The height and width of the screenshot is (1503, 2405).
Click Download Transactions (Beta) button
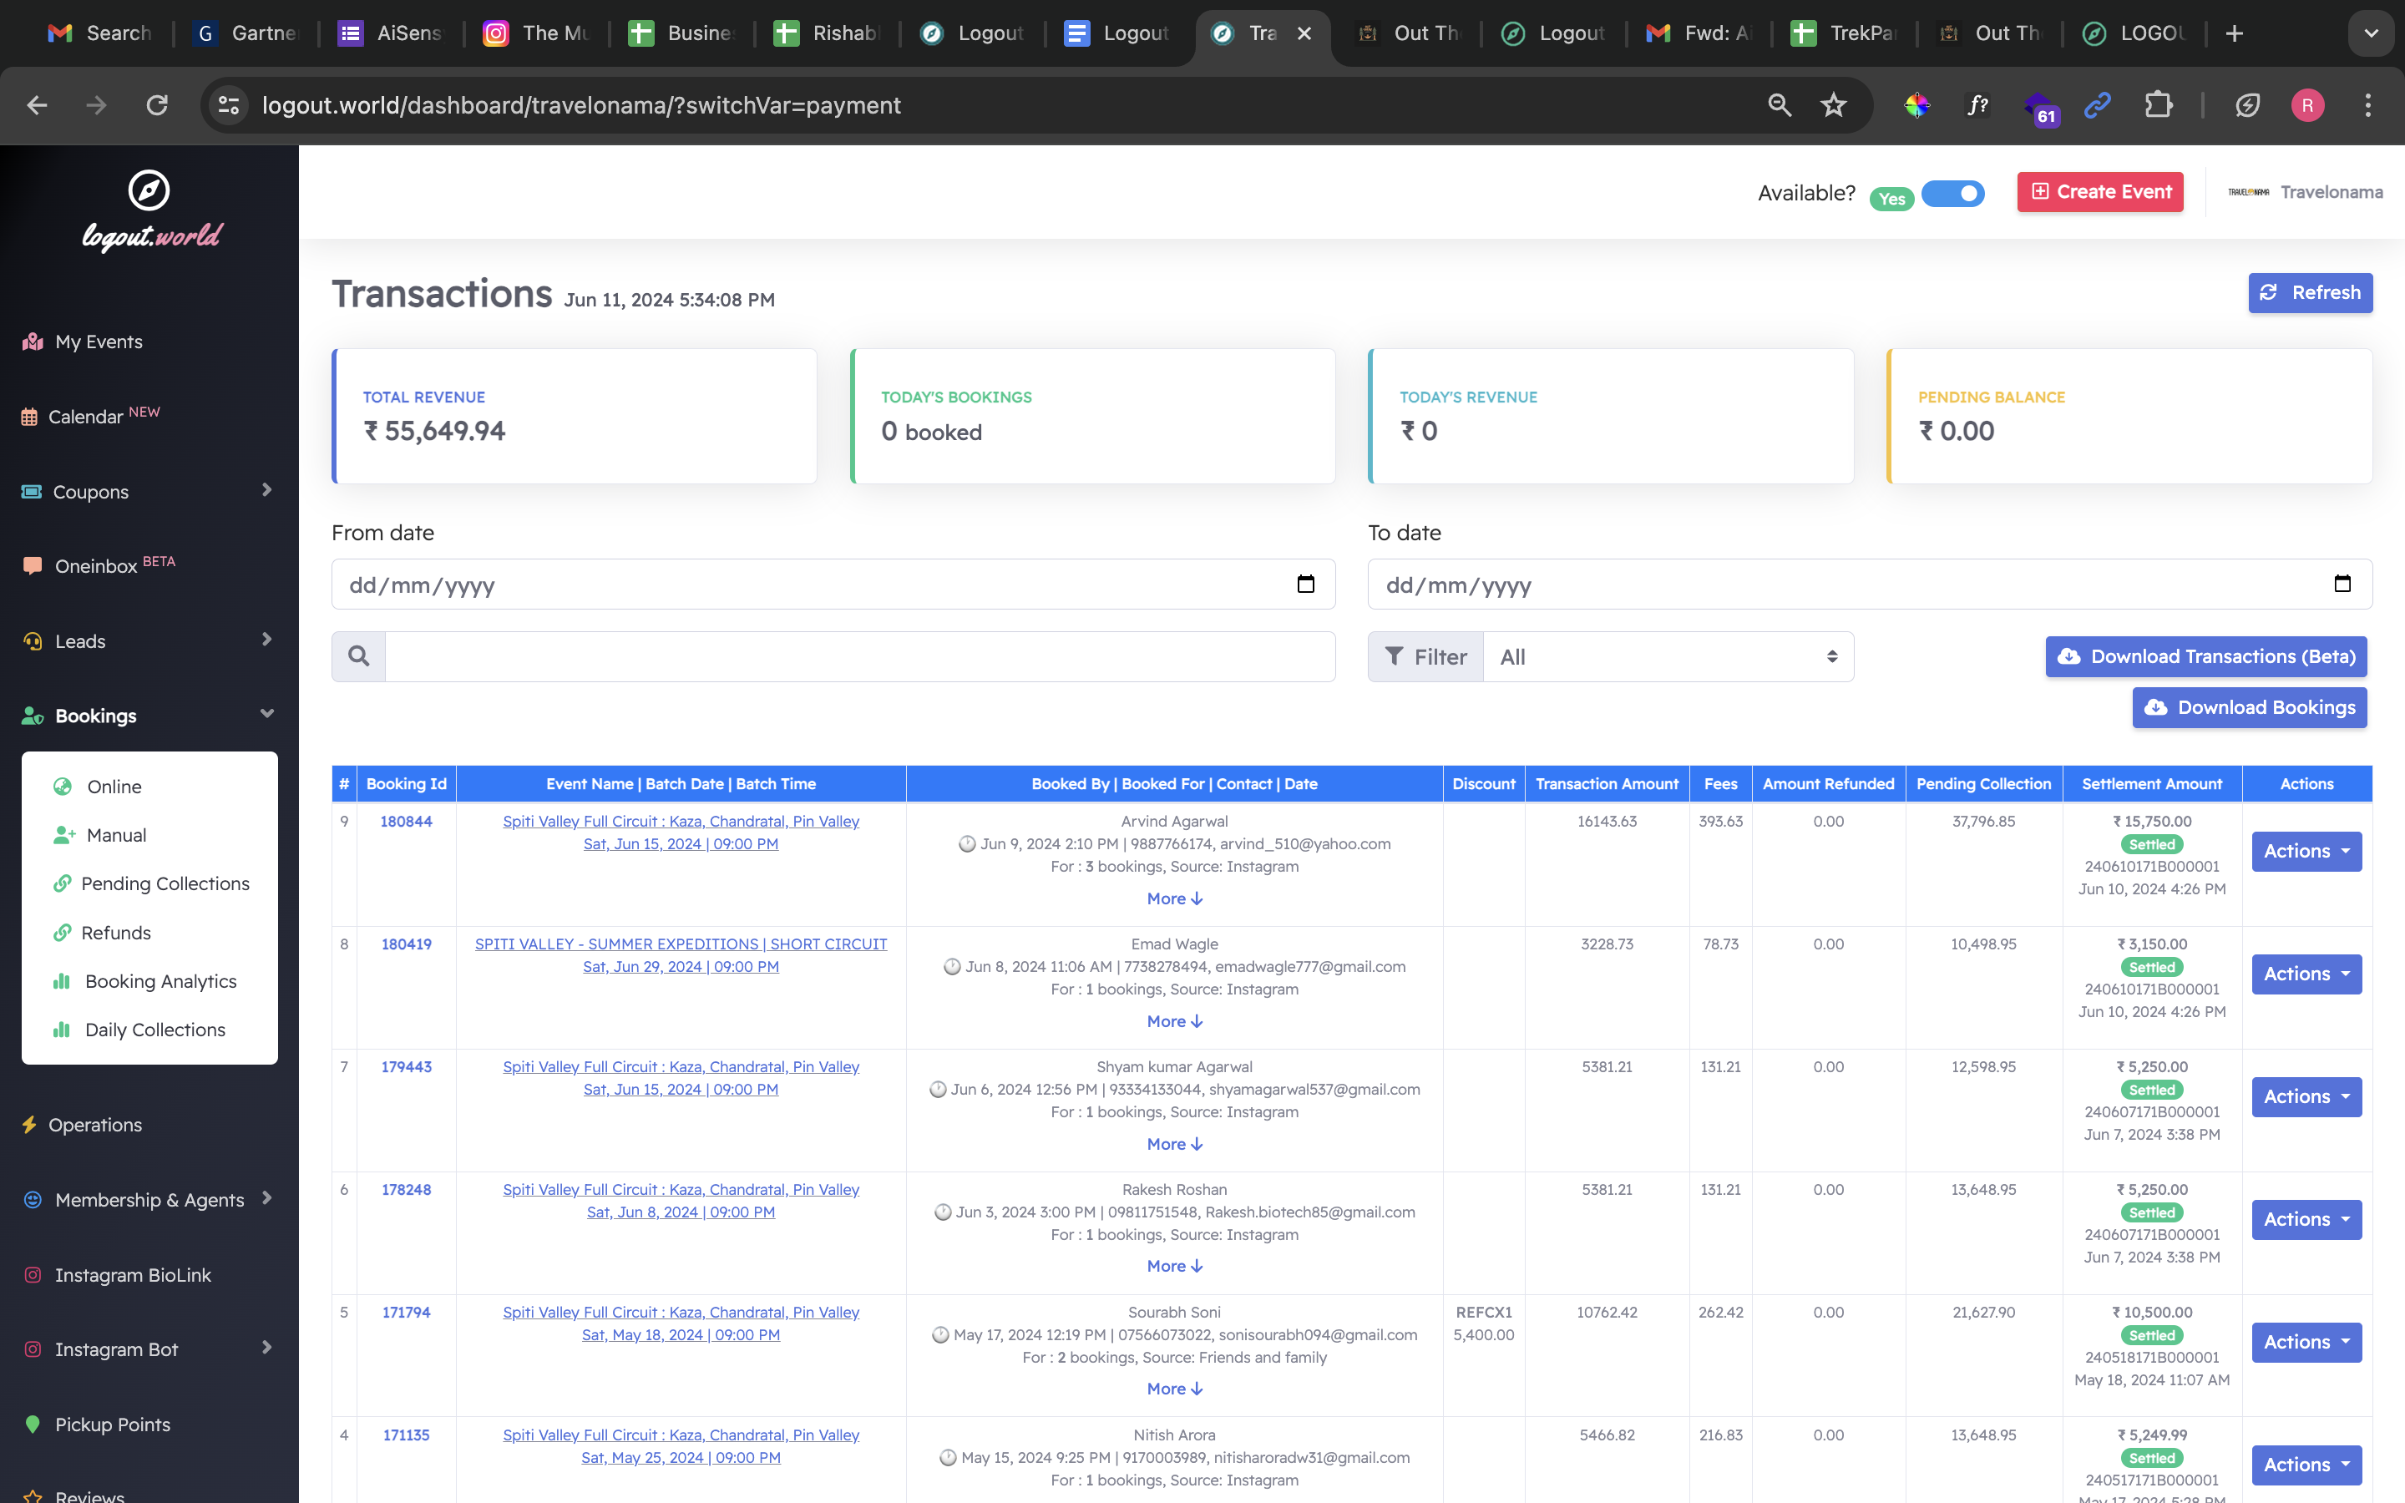2205,656
